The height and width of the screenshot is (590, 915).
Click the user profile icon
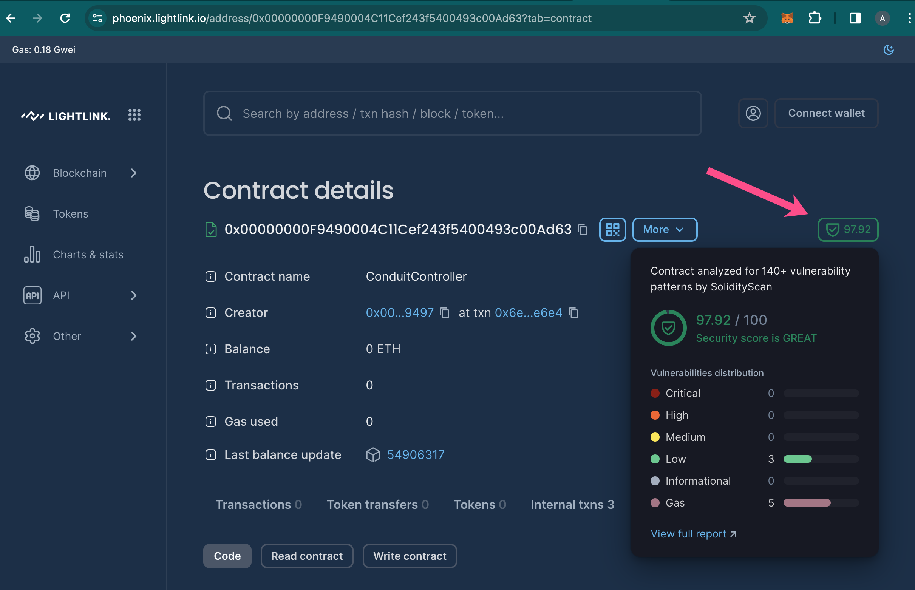tap(753, 113)
